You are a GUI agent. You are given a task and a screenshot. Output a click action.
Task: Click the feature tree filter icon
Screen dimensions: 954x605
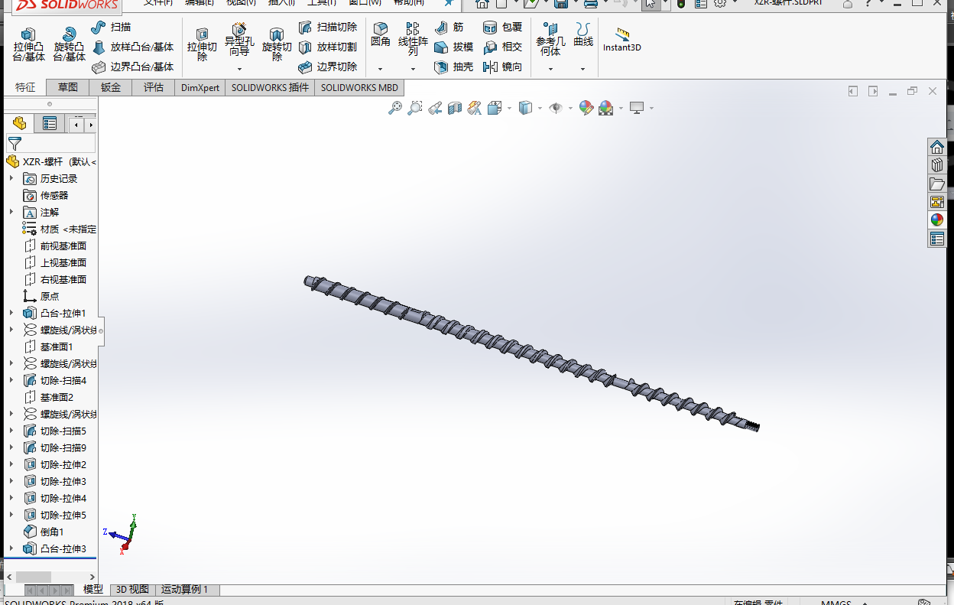(x=15, y=143)
